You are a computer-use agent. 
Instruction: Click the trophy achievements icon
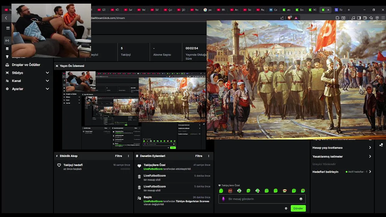[7, 57]
